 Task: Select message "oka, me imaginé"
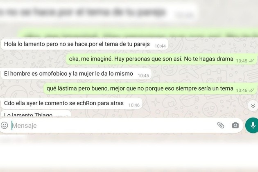pos(161,59)
